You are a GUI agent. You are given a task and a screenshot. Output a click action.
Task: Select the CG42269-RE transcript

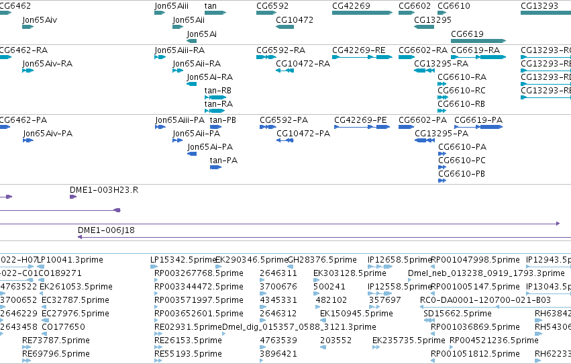(x=362, y=57)
